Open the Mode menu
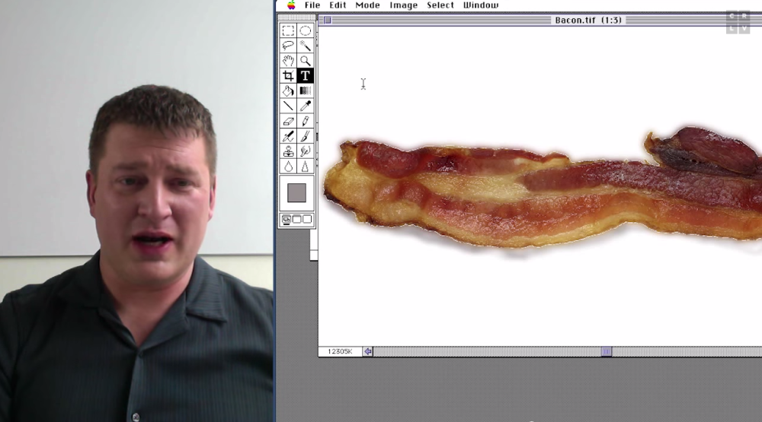 367,5
